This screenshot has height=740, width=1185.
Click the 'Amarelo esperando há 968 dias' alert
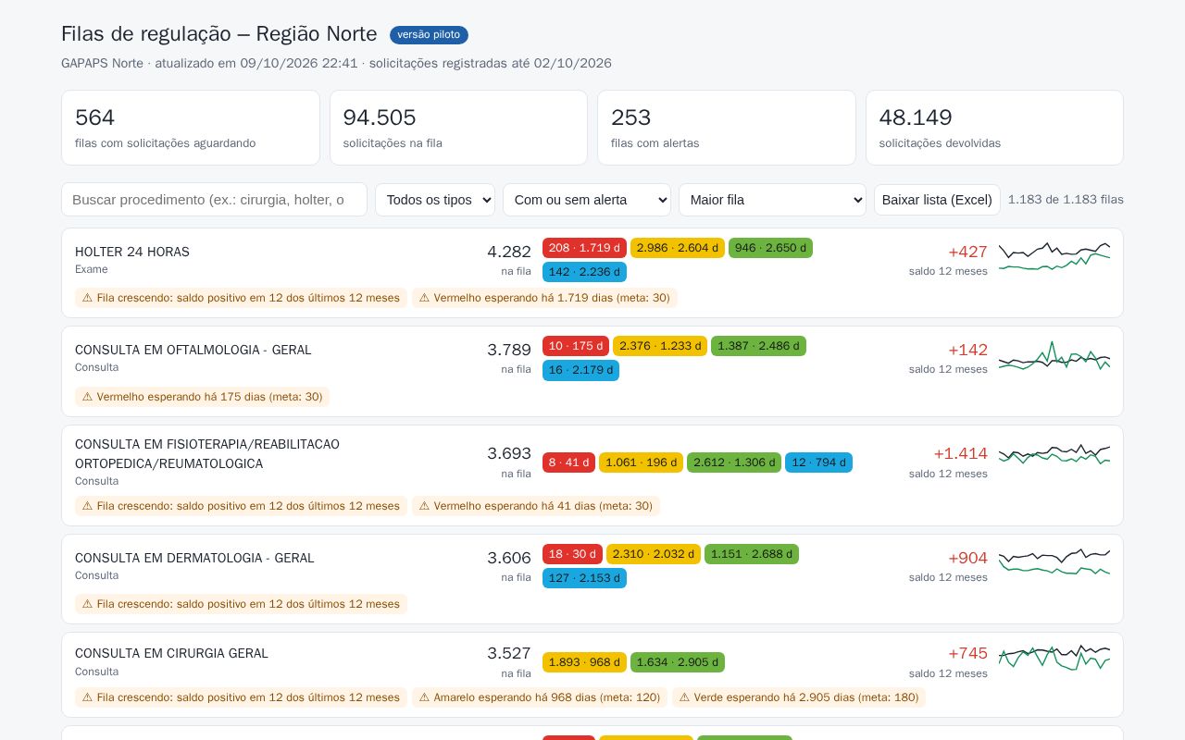click(x=540, y=697)
